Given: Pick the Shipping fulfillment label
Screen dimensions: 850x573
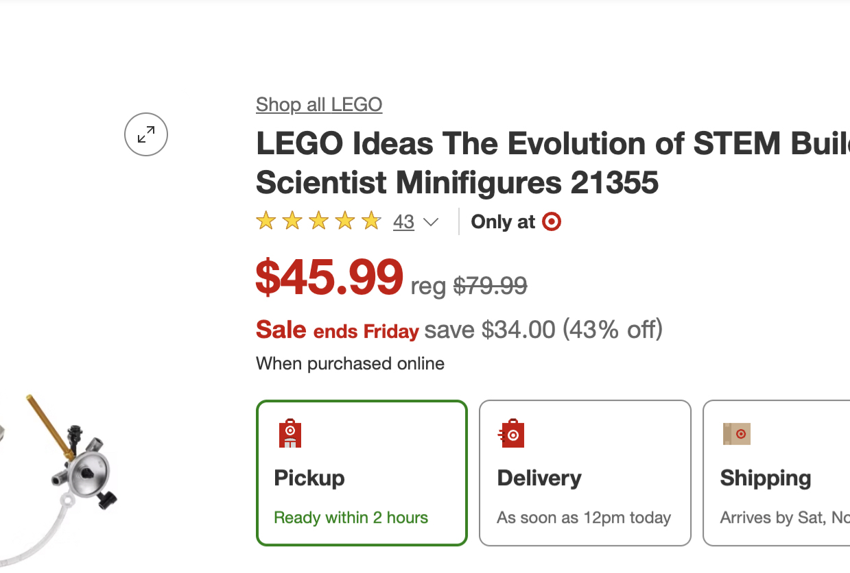Looking at the screenshot, I should click(x=766, y=478).
